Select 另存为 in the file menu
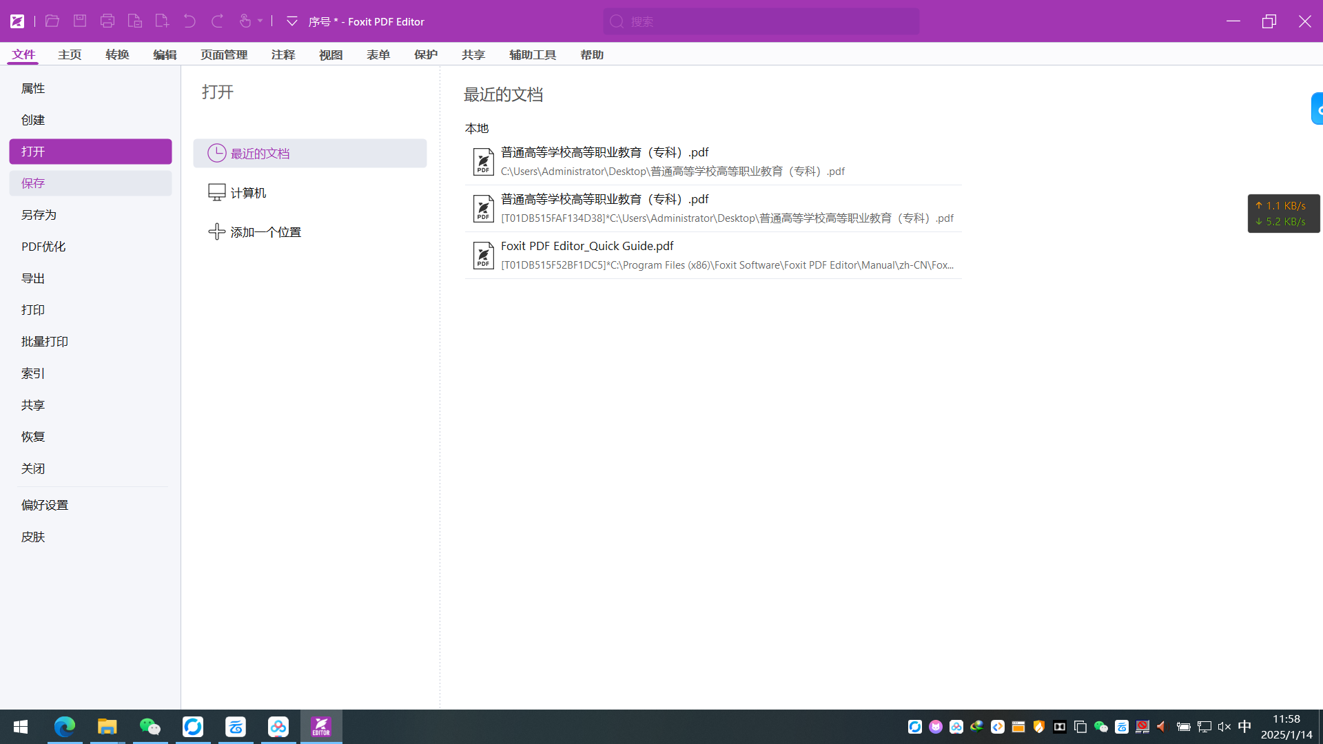The image size is (1323, 744). (x=90, y=215)
